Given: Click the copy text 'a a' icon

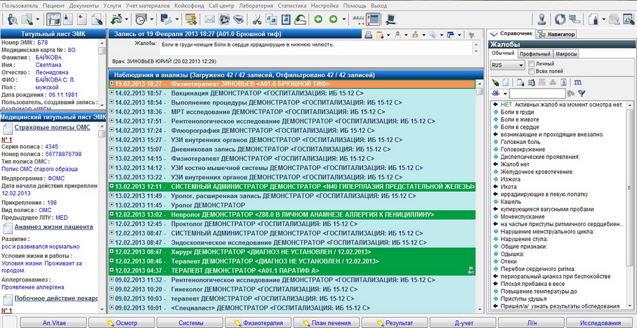Looking at the screenshot, I should click(x=271, y=19).
